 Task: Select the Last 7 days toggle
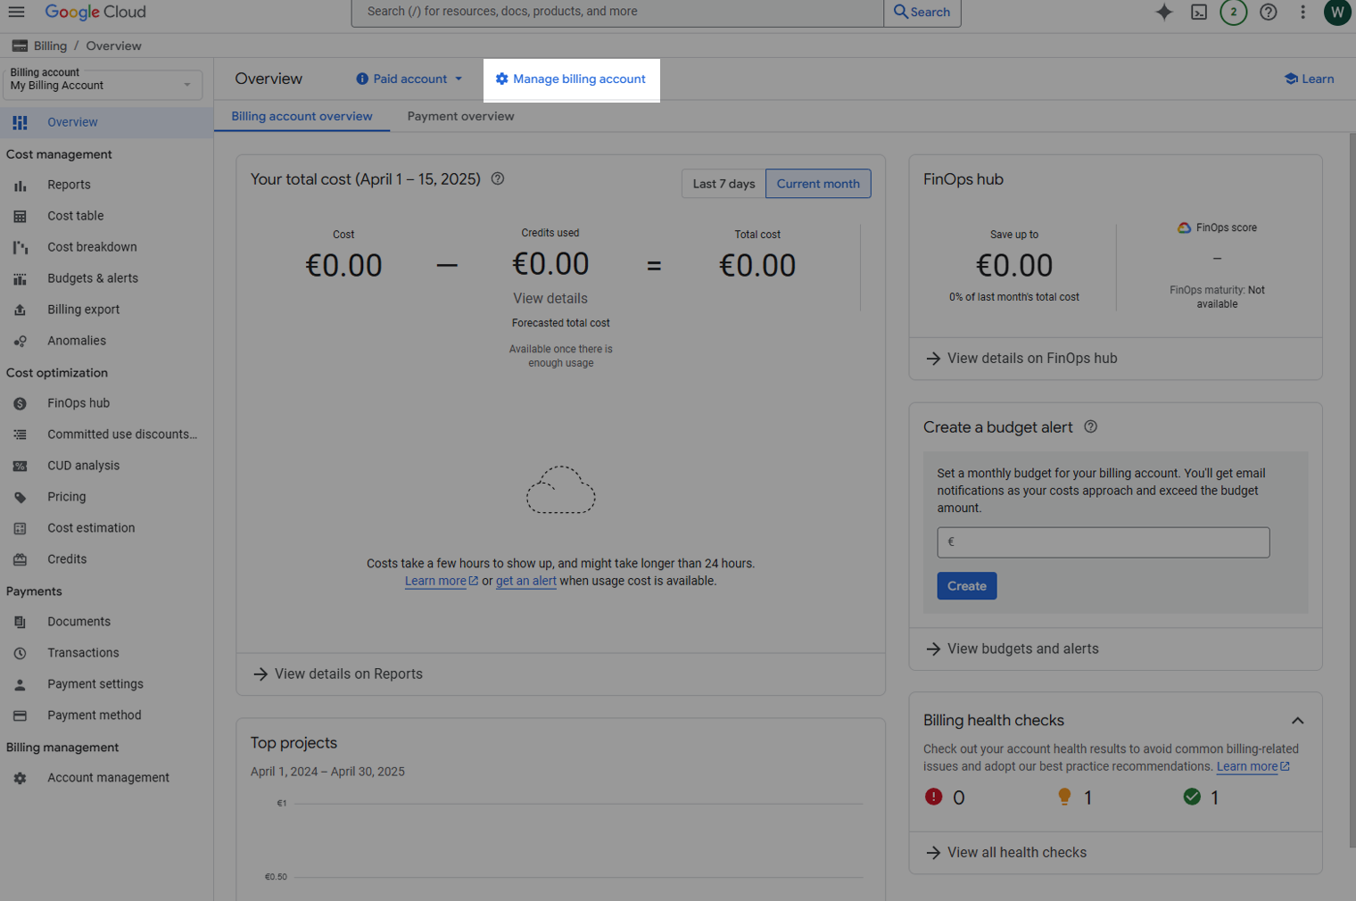(x=723, y=184)
